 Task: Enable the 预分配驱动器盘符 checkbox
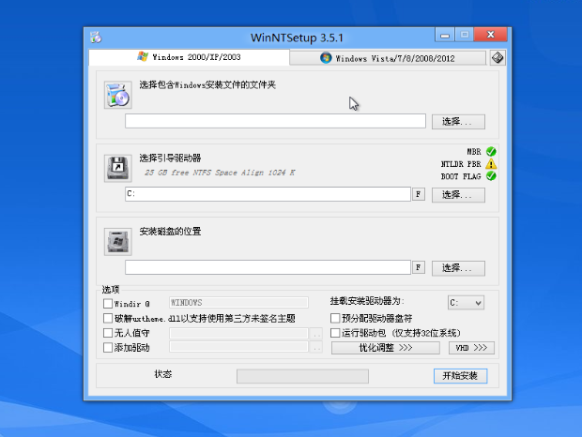tap(335, 319)
